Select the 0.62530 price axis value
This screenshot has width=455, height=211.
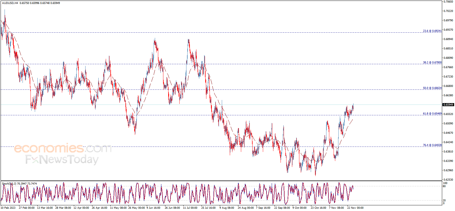(x=448, y=180)
